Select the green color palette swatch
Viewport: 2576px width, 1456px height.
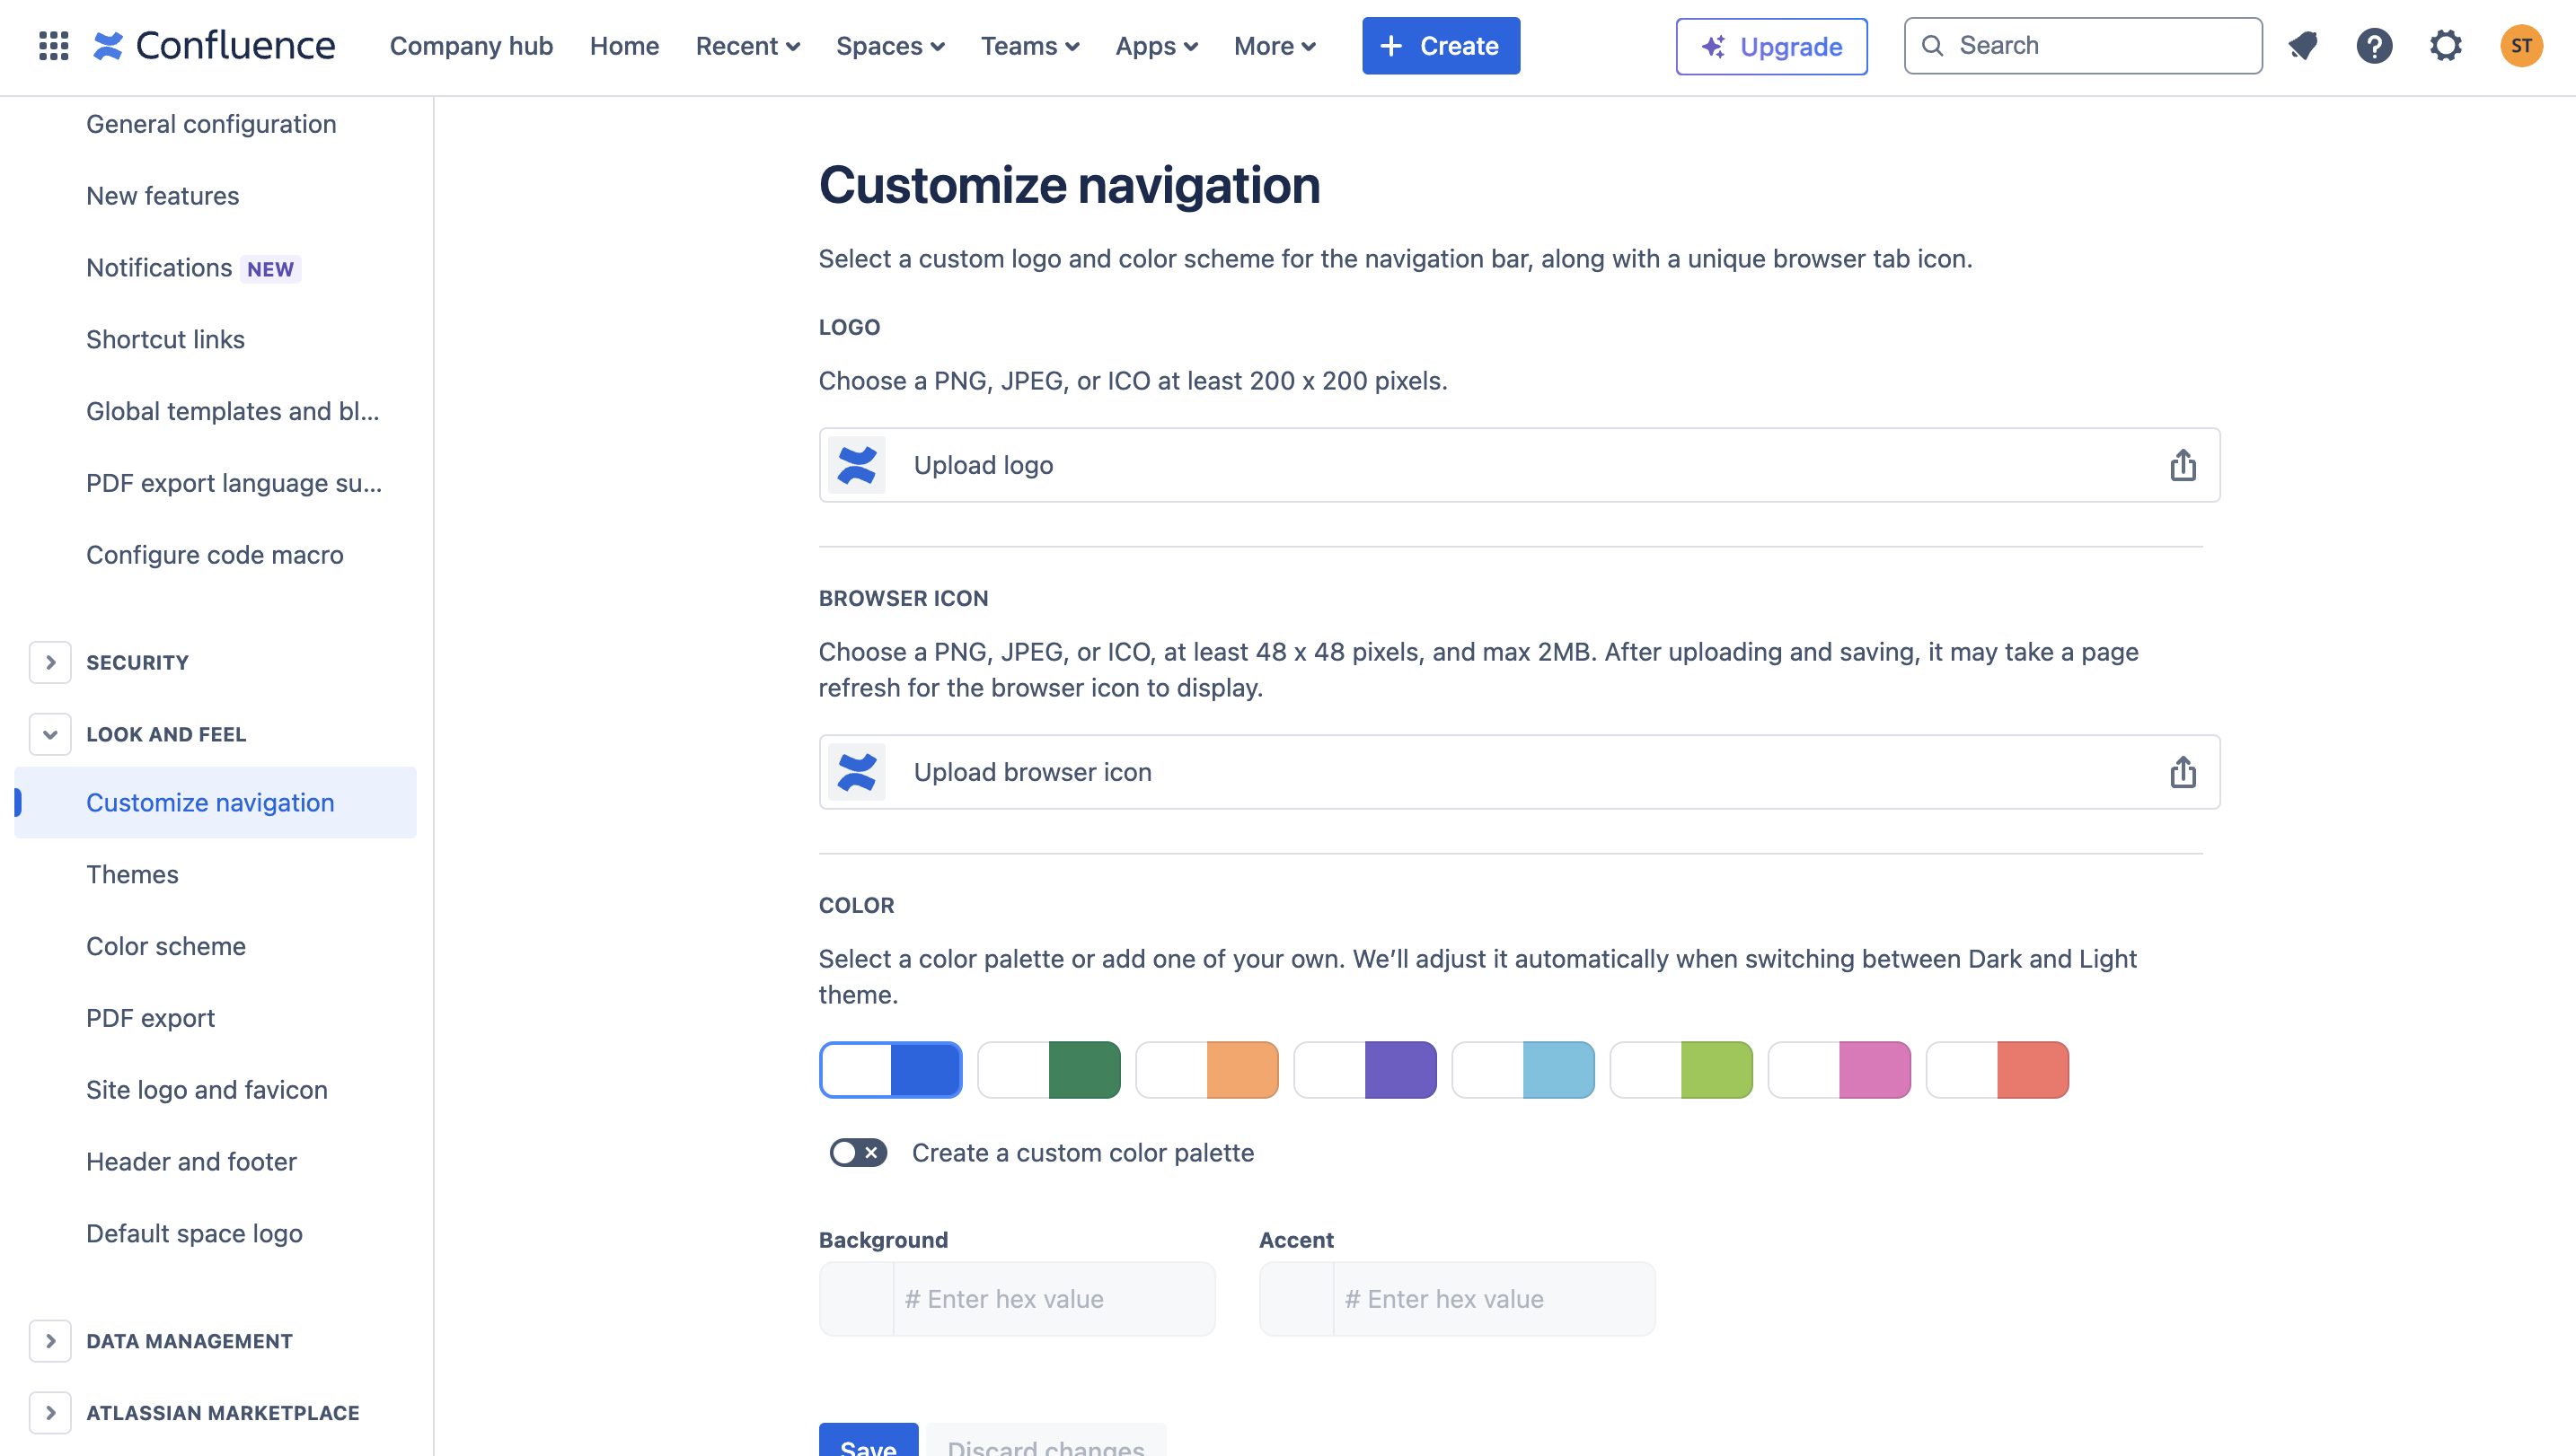click(x=1048, y=1070)
